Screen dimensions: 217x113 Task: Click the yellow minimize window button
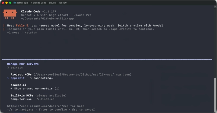(x=7, y=3)
